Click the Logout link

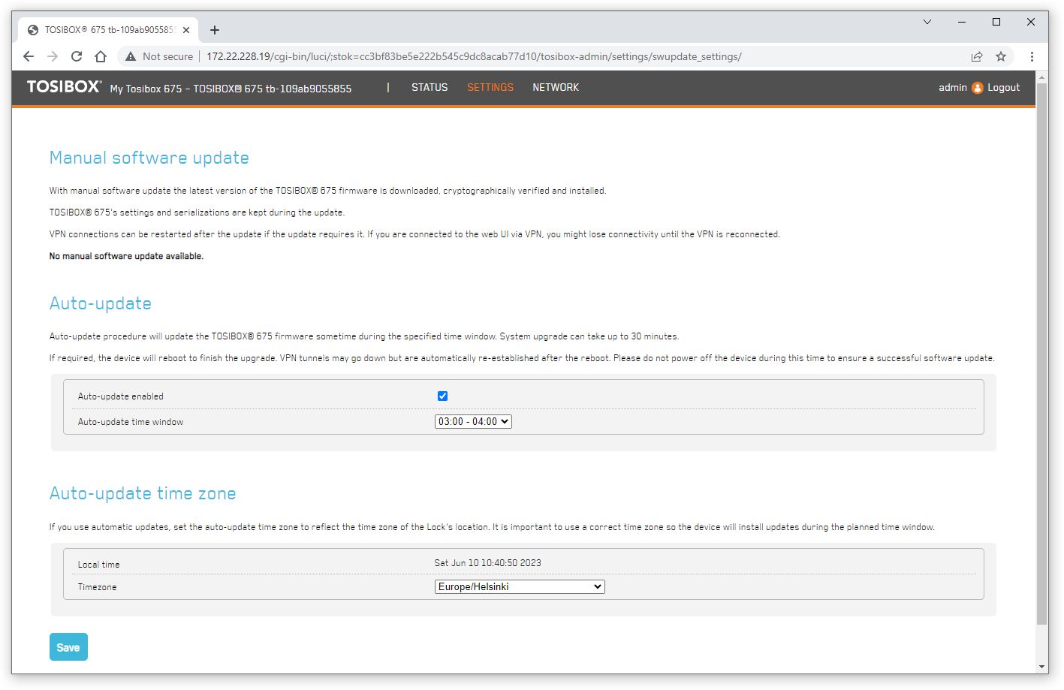[x=1003, y=88]
